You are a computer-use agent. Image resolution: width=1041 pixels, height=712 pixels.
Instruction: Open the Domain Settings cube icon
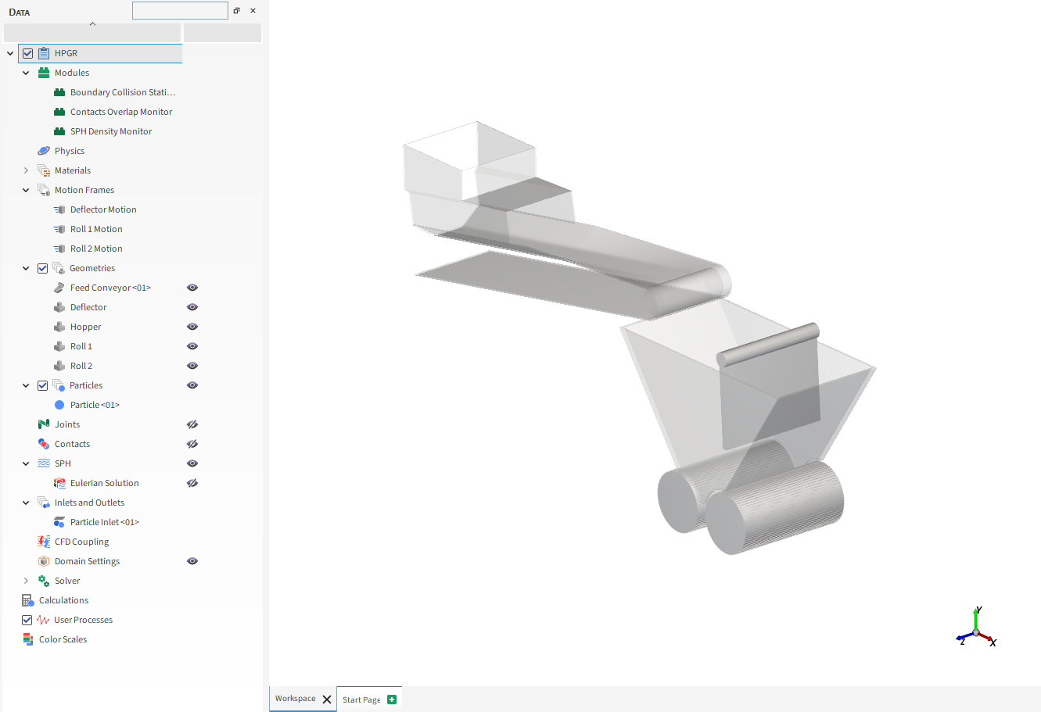(44, 561)
